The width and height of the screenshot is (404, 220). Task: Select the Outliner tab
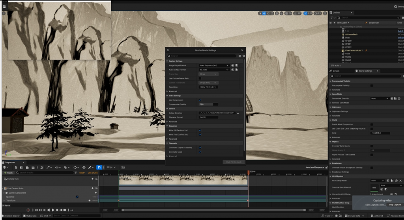[x=337, y=13]
